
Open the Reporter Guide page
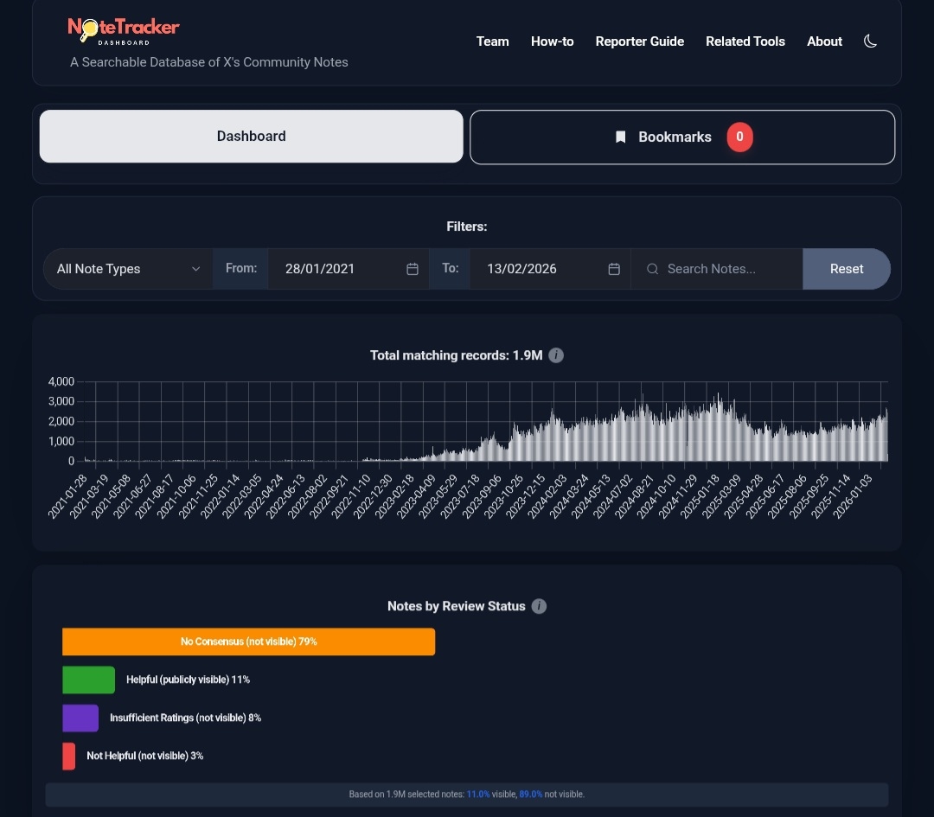coord(639,41)
